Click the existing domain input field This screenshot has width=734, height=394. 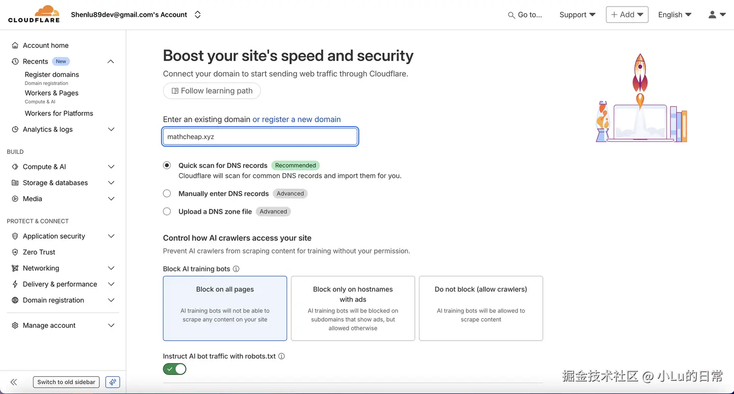[260, 136]
